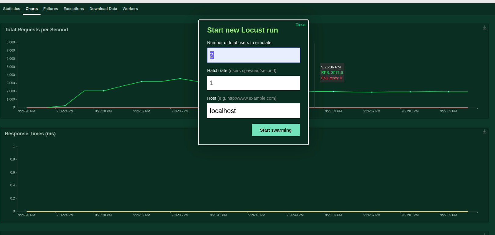View the Workers tab

tap(130, 9)
